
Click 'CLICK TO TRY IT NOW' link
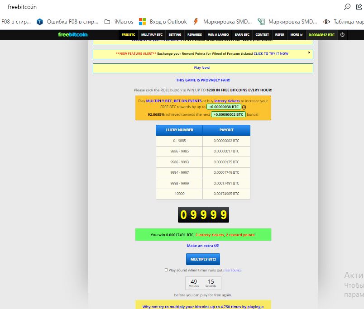point(271,53)
